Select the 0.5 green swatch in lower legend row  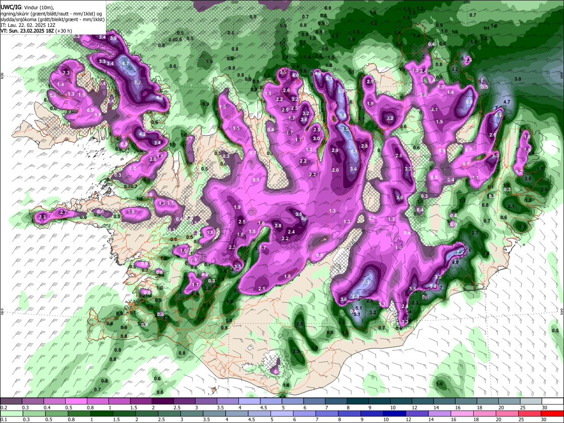click(56, 413)
